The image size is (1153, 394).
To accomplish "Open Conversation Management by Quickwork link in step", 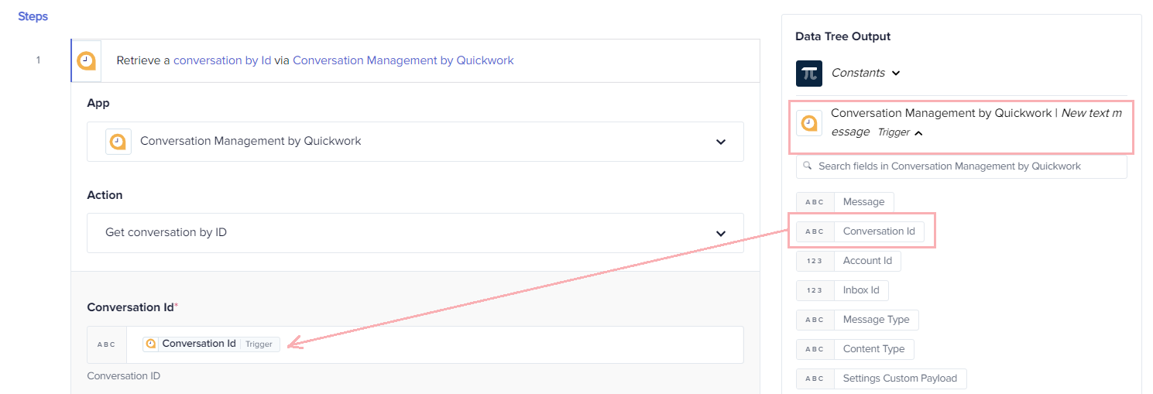I will click(403, 60).
